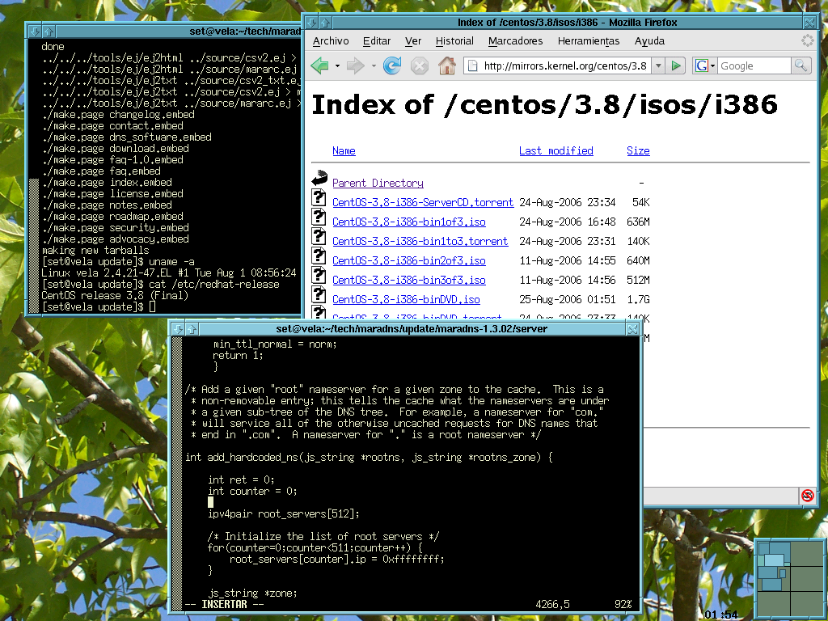
Task: Sort the listing by the Size link
Action: (x=638, y=151)
